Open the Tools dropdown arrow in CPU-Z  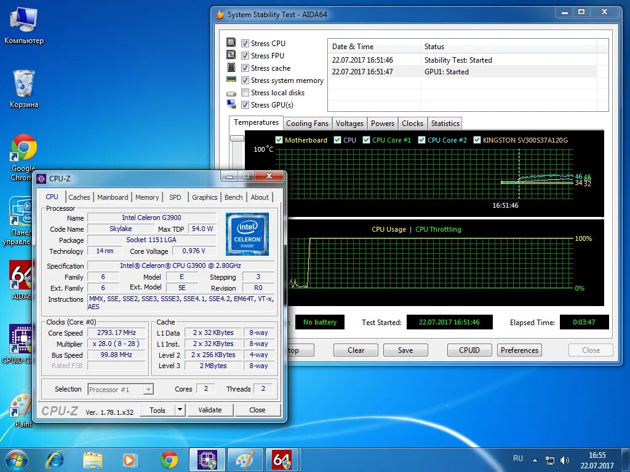coord(180,410)
